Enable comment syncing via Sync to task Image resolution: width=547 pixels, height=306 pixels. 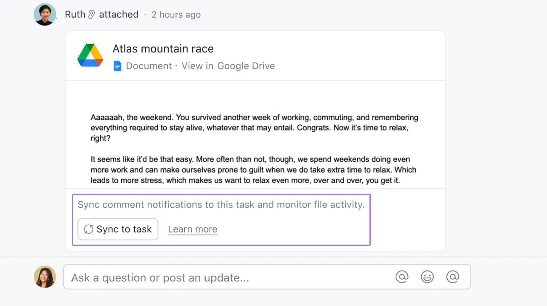coord(117,229)
